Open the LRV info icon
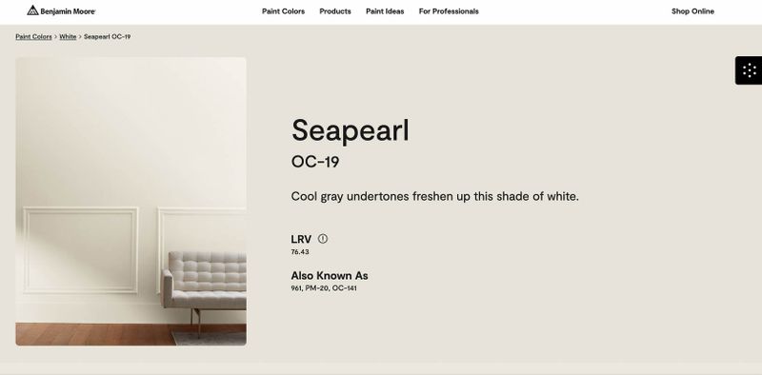The image size is (762, 375). click(x=323, y=239)
